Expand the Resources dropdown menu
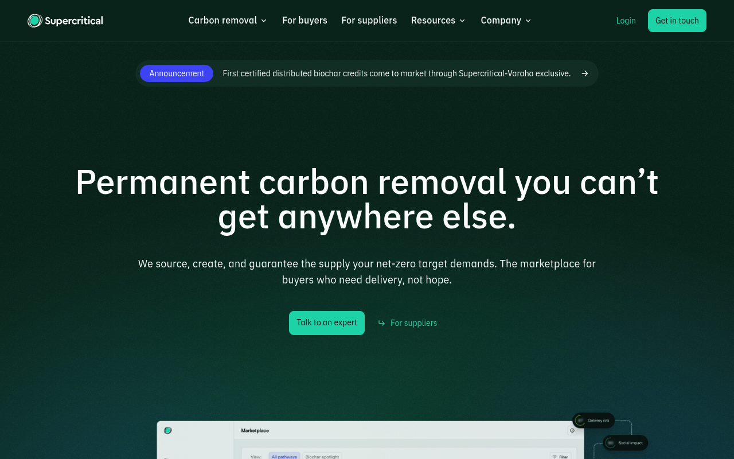 pyautogui.click(x=438, y=21)
